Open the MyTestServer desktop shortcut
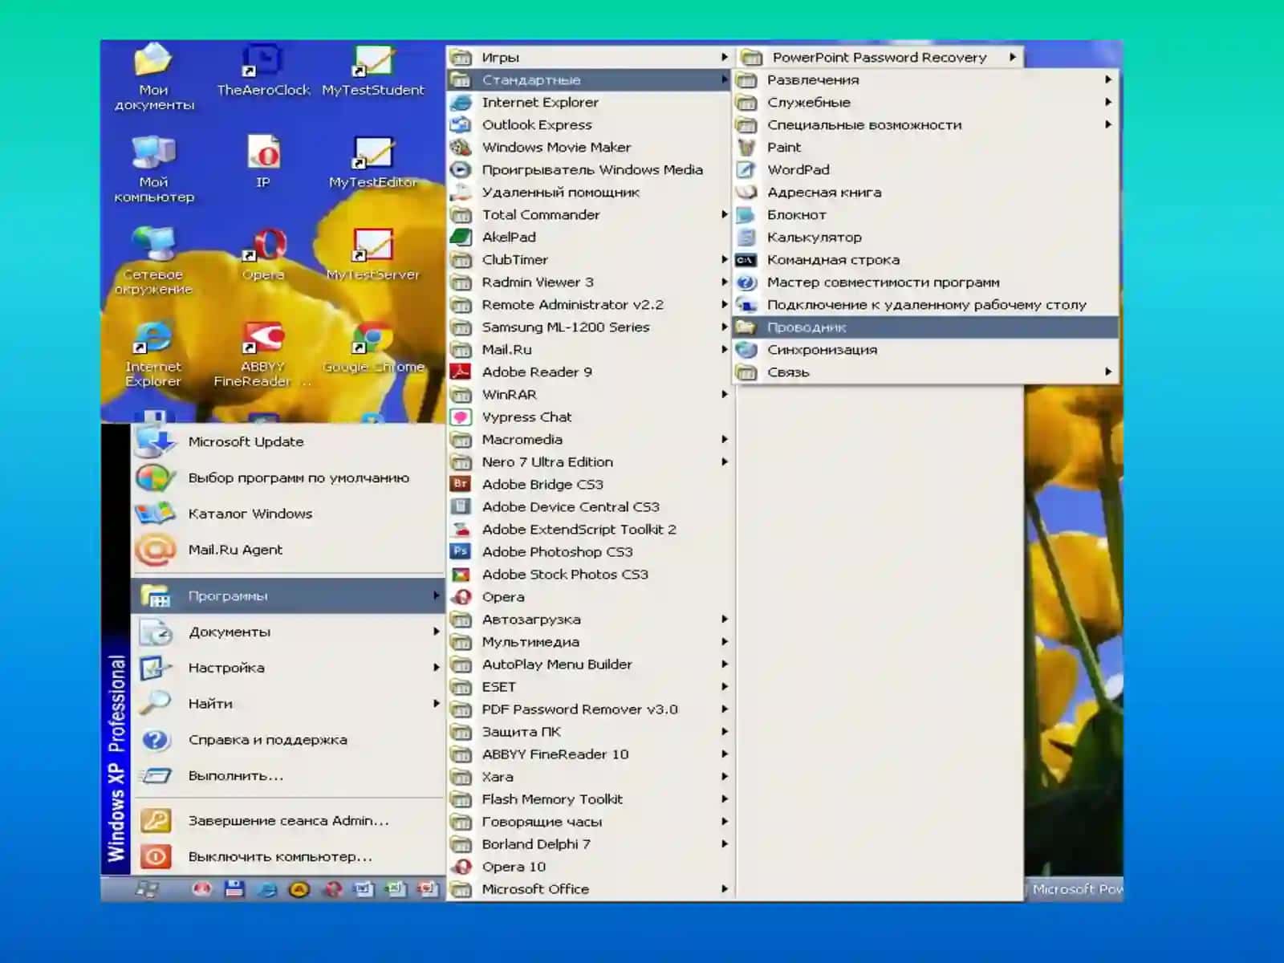Image resolution: width=1284 pixels, height=963 pixels. (373, 254)
